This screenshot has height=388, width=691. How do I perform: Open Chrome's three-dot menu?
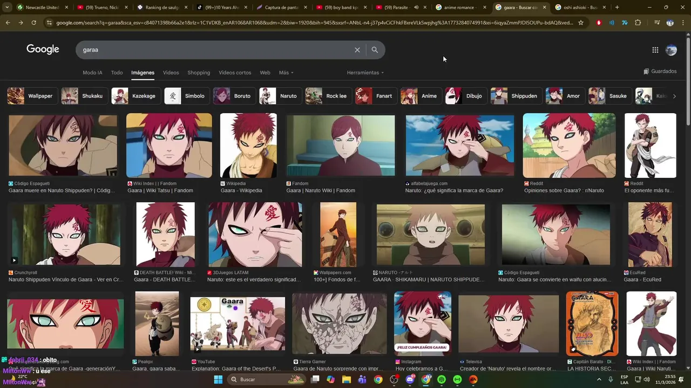(x=683, y=23)
